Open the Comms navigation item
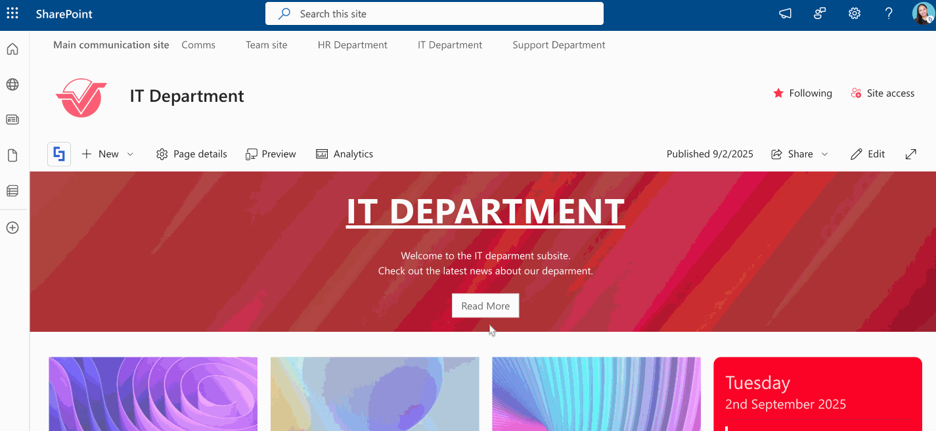This screenshot has width=936, height=431. point(198,45)
